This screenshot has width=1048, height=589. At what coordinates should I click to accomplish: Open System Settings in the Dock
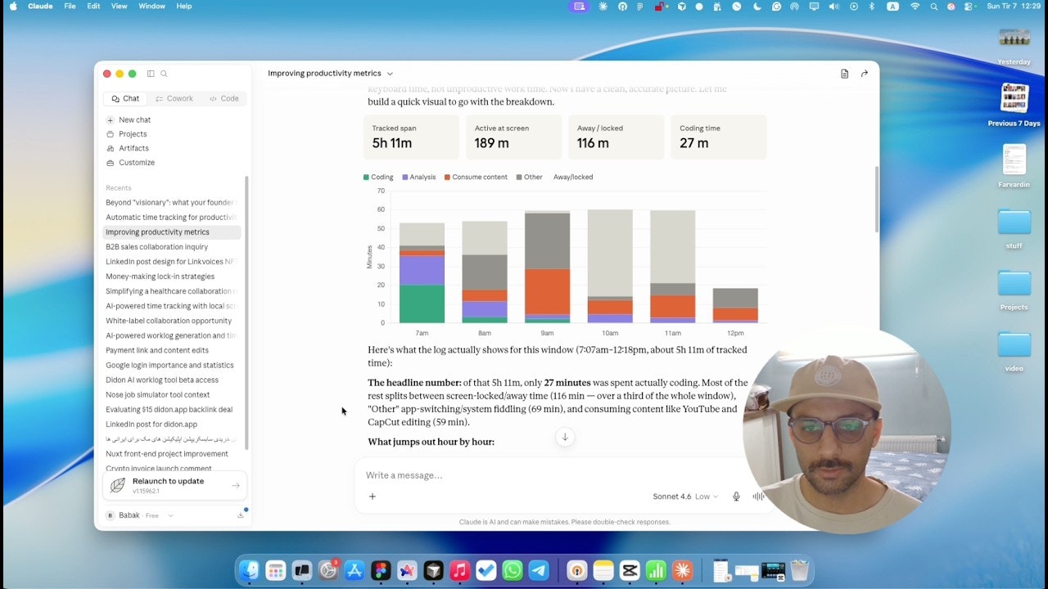pos(328,570)
